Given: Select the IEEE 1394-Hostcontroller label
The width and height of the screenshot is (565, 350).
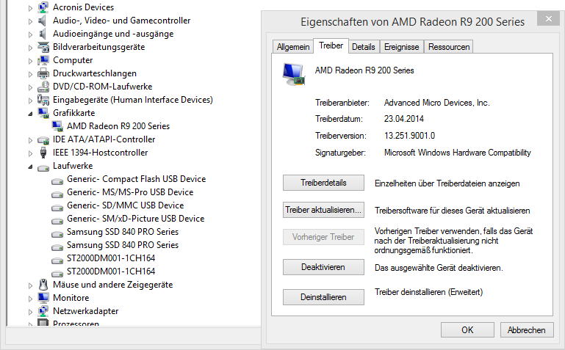Looking at the screenshot, I should tap(100, 153).
